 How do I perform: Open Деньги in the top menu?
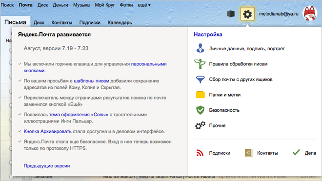pyautogui.click(x=60, y=5)
